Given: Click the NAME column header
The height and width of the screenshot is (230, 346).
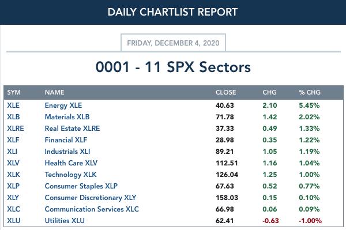Looking at the screenshot, I should coord(55,92).
